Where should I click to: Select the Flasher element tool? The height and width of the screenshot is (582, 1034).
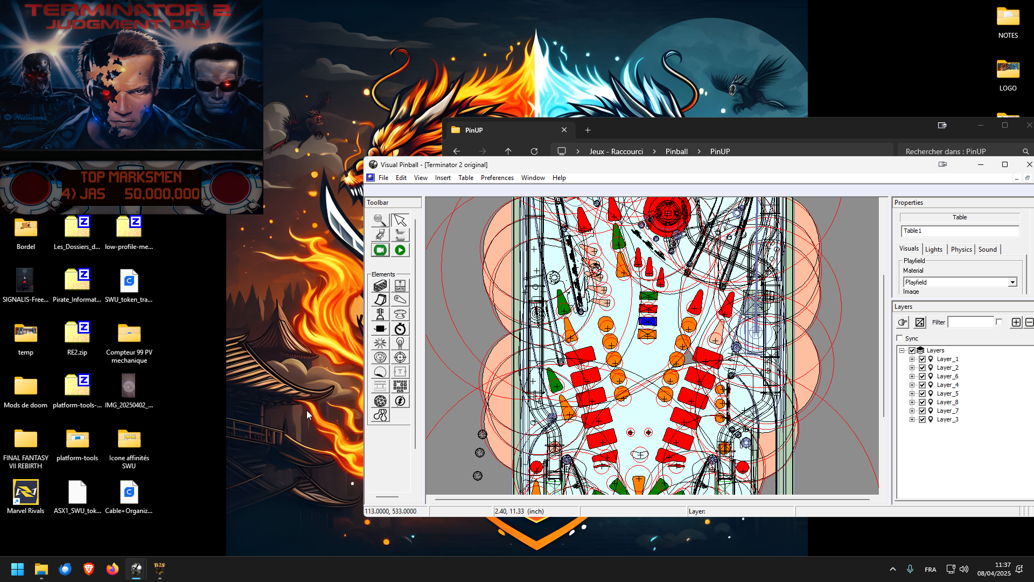pyautogui.click(x=400, y=400)
